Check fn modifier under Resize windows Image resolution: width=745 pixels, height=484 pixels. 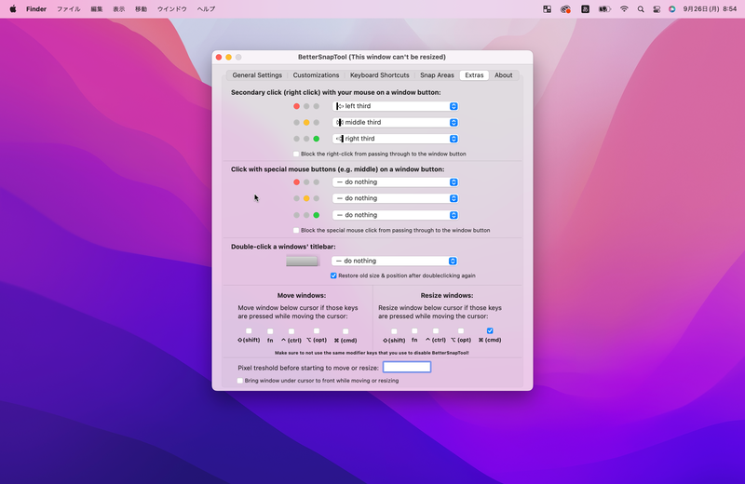click(414, 331)
